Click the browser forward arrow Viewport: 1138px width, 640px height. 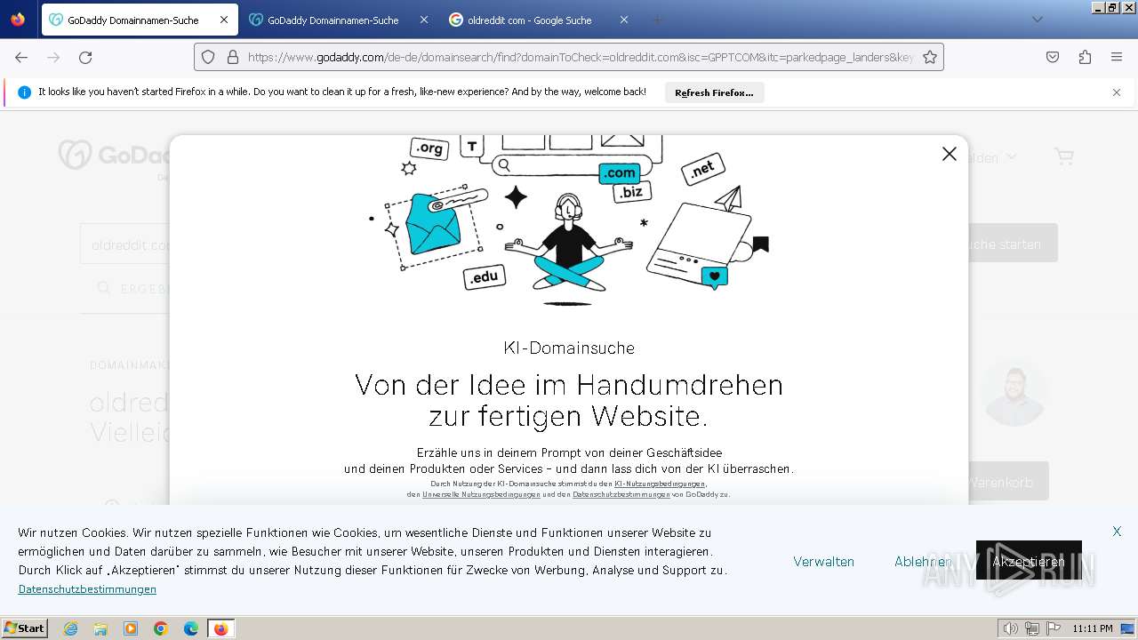tap(53, 57)
